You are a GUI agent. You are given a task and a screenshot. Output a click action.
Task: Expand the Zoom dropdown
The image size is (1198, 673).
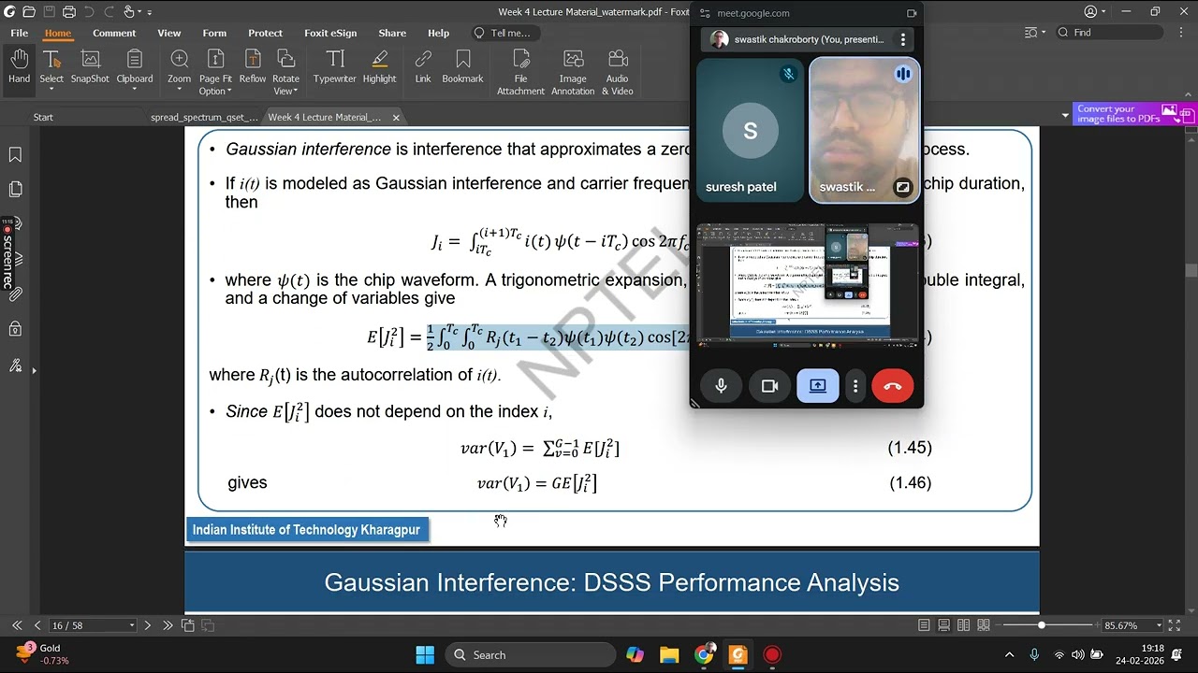(x=179, y=90)
